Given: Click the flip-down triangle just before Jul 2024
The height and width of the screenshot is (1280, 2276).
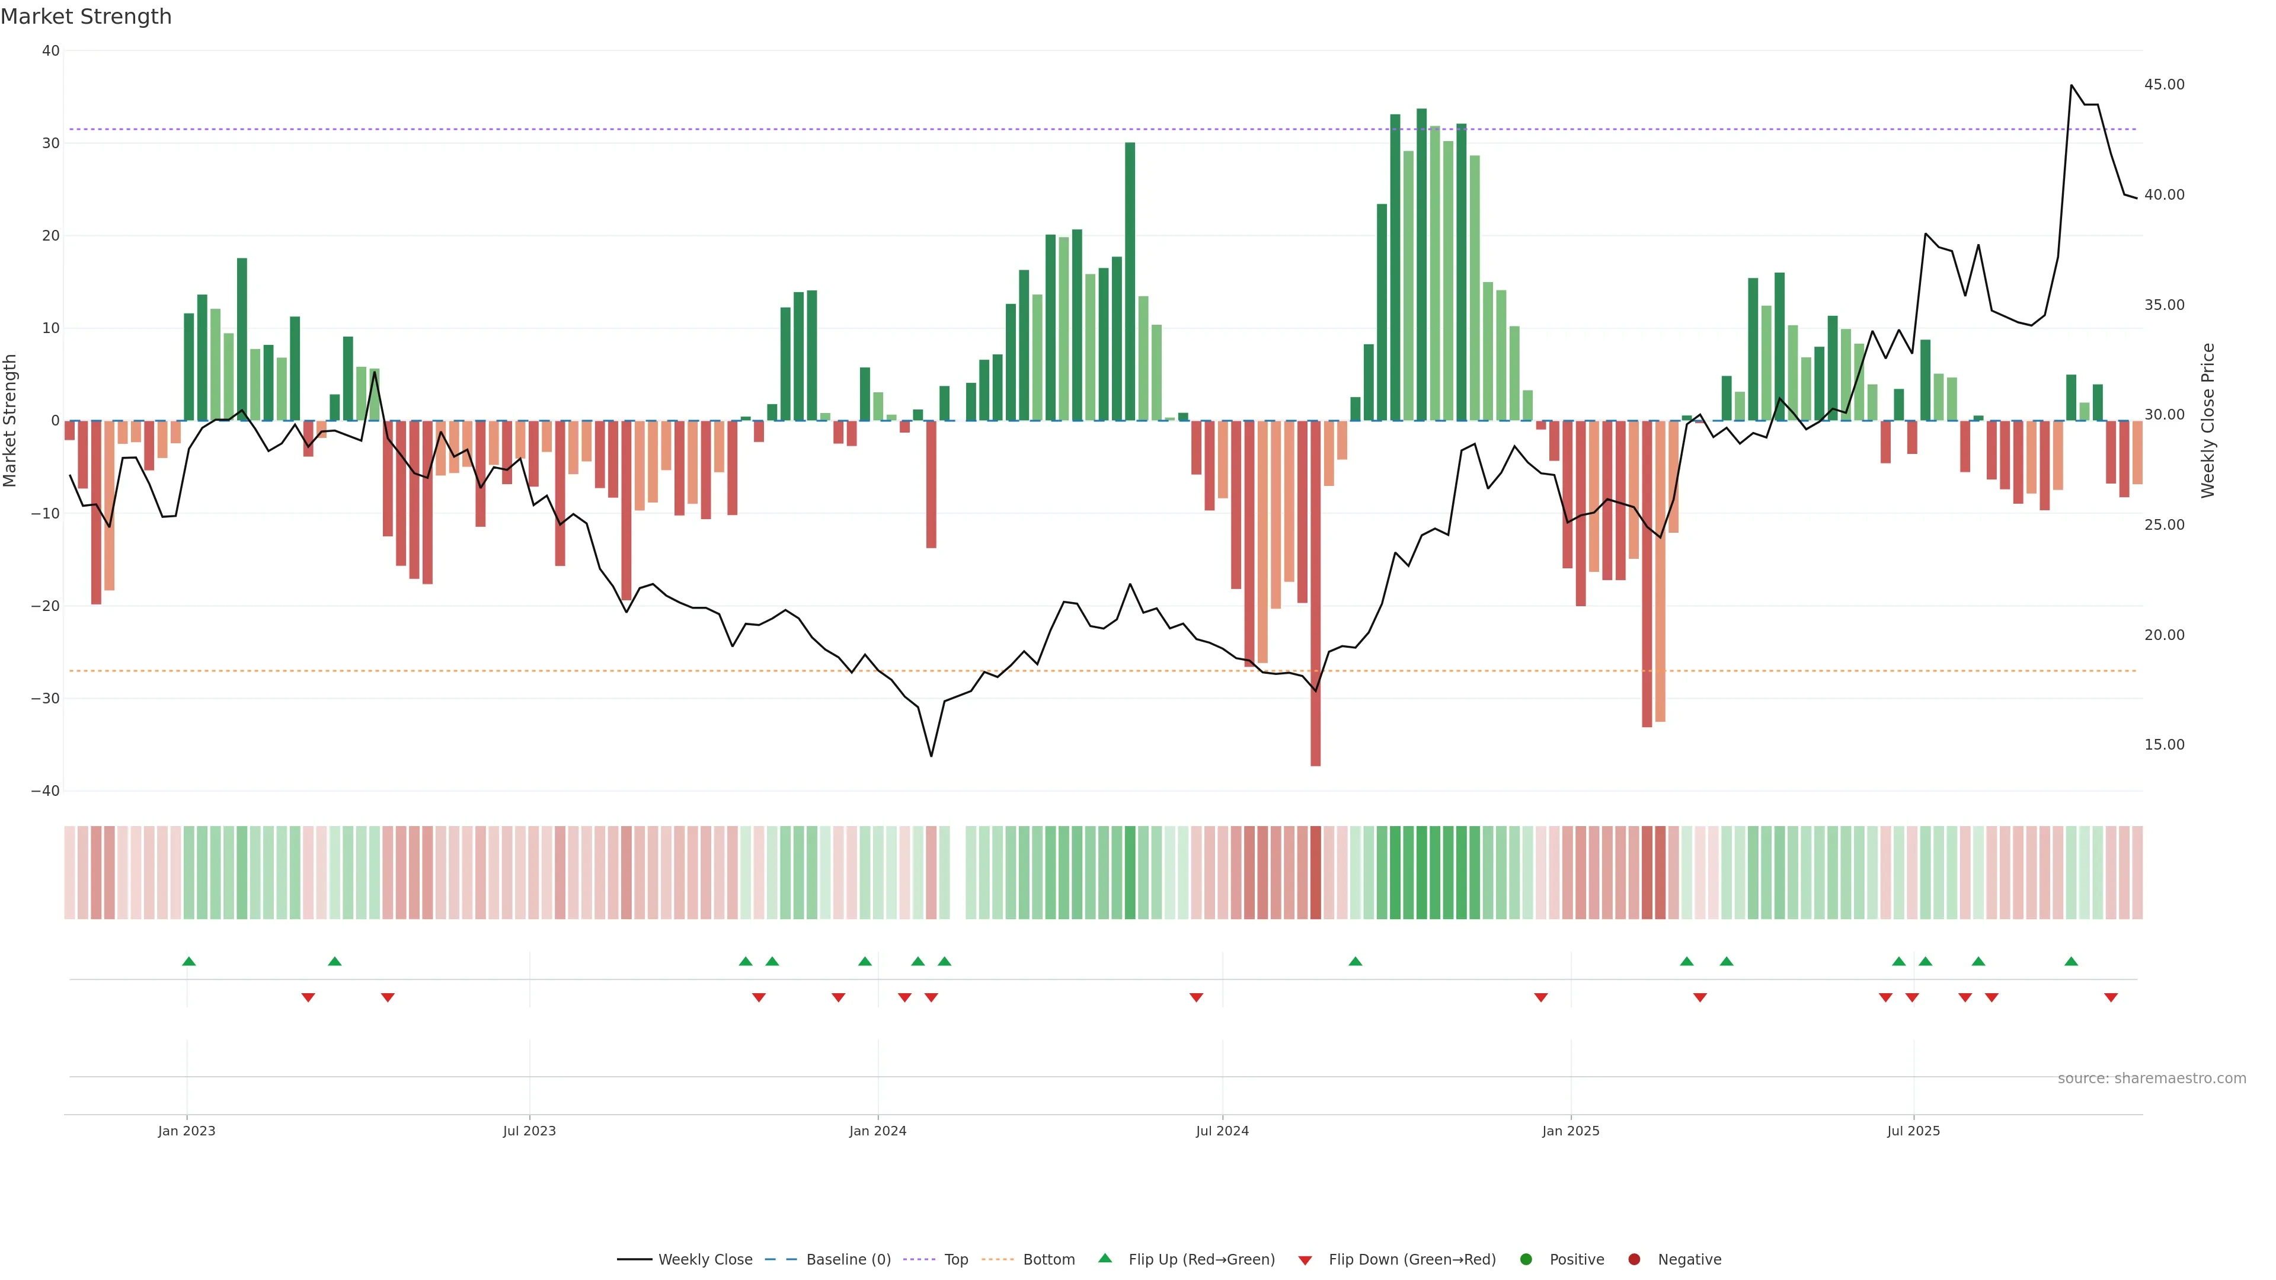Looking at the screenshot, I should pos(1196,997).
